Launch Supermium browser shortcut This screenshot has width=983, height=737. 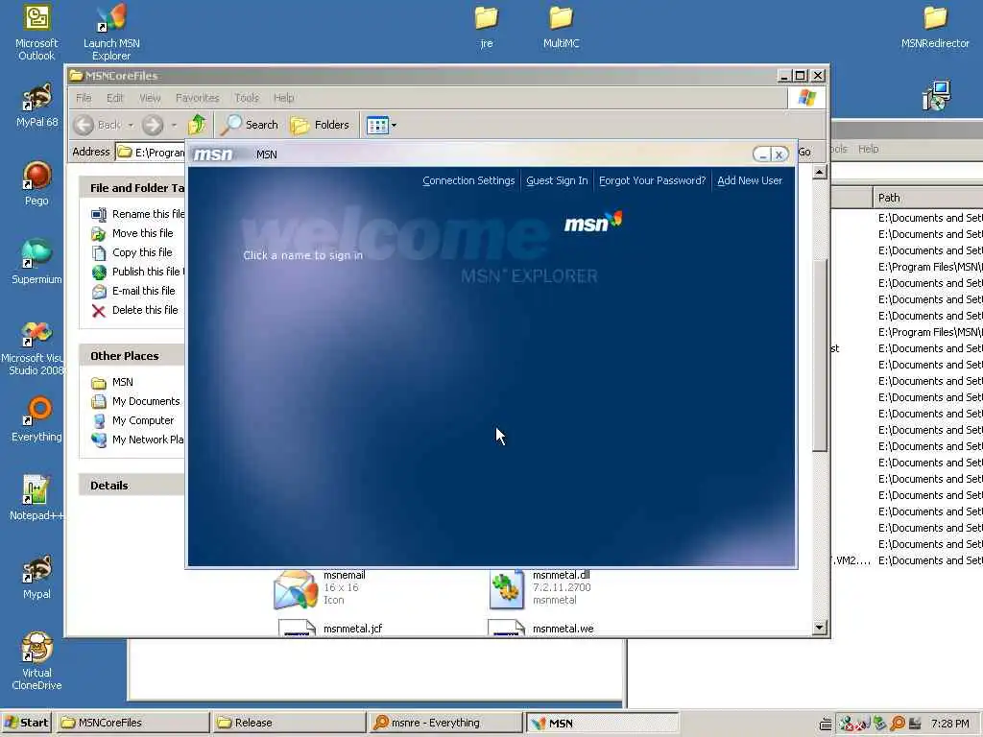(x=36, y=262)
